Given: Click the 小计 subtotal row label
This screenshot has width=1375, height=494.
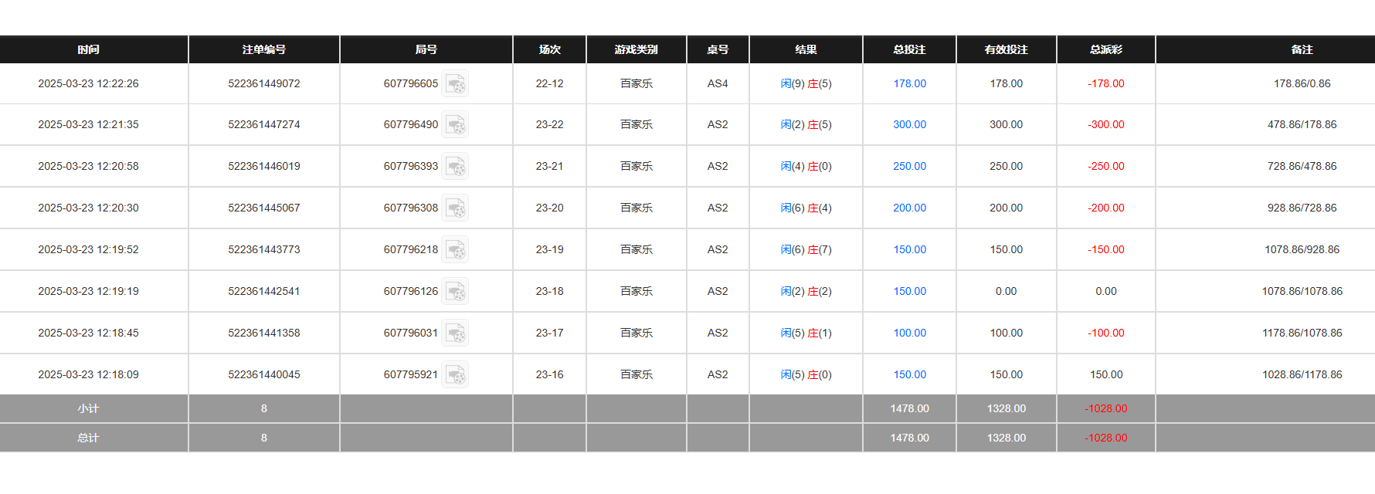Looking at the screenshot, I should (88, 408).
